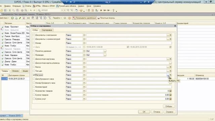Open the Действия dropdown menu
Screen dimensions: 215x121
[x=4, y=18]
